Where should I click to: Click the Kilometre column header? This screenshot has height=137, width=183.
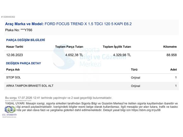(170, 47)
